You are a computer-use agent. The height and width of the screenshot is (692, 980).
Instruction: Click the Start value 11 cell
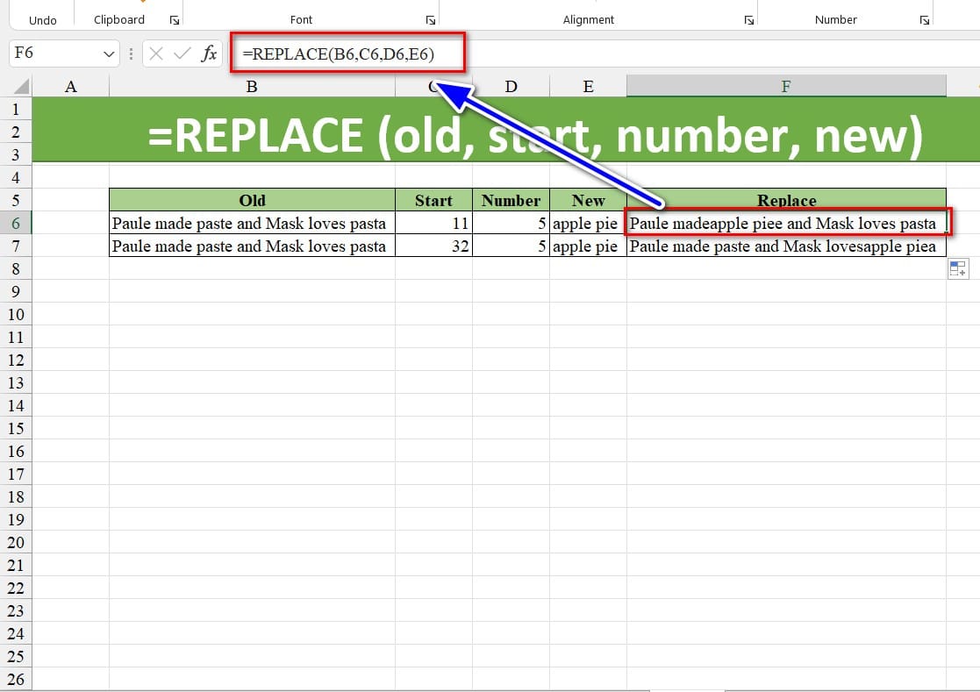click(x=433, y=224)
